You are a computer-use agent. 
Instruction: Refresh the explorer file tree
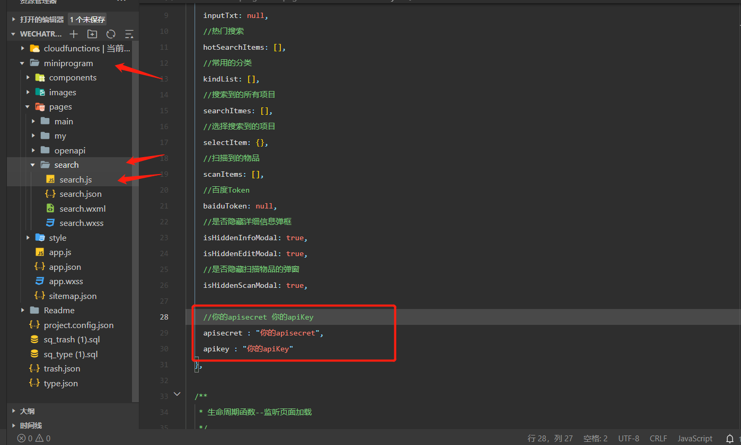click(111, 34)
